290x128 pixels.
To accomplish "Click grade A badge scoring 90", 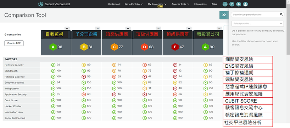I will pyautogui.click(x=205, y=47).
